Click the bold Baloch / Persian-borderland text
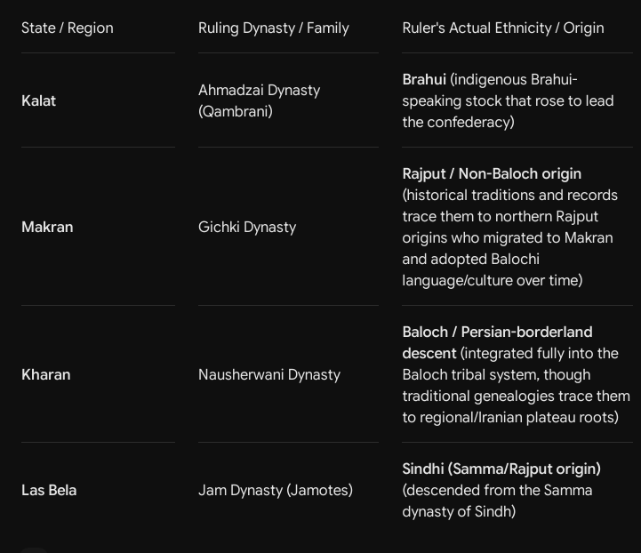The image size is (641, 553). tap(497, 332)
